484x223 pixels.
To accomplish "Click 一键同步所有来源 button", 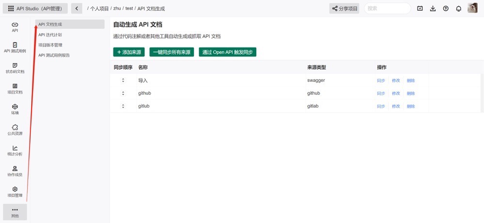I will pos(172,52).
